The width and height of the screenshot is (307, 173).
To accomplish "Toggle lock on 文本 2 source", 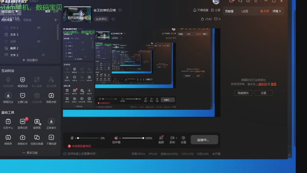I will click(x=43, y=55).
